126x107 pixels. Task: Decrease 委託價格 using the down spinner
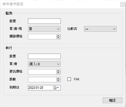(x=58, y=73)
